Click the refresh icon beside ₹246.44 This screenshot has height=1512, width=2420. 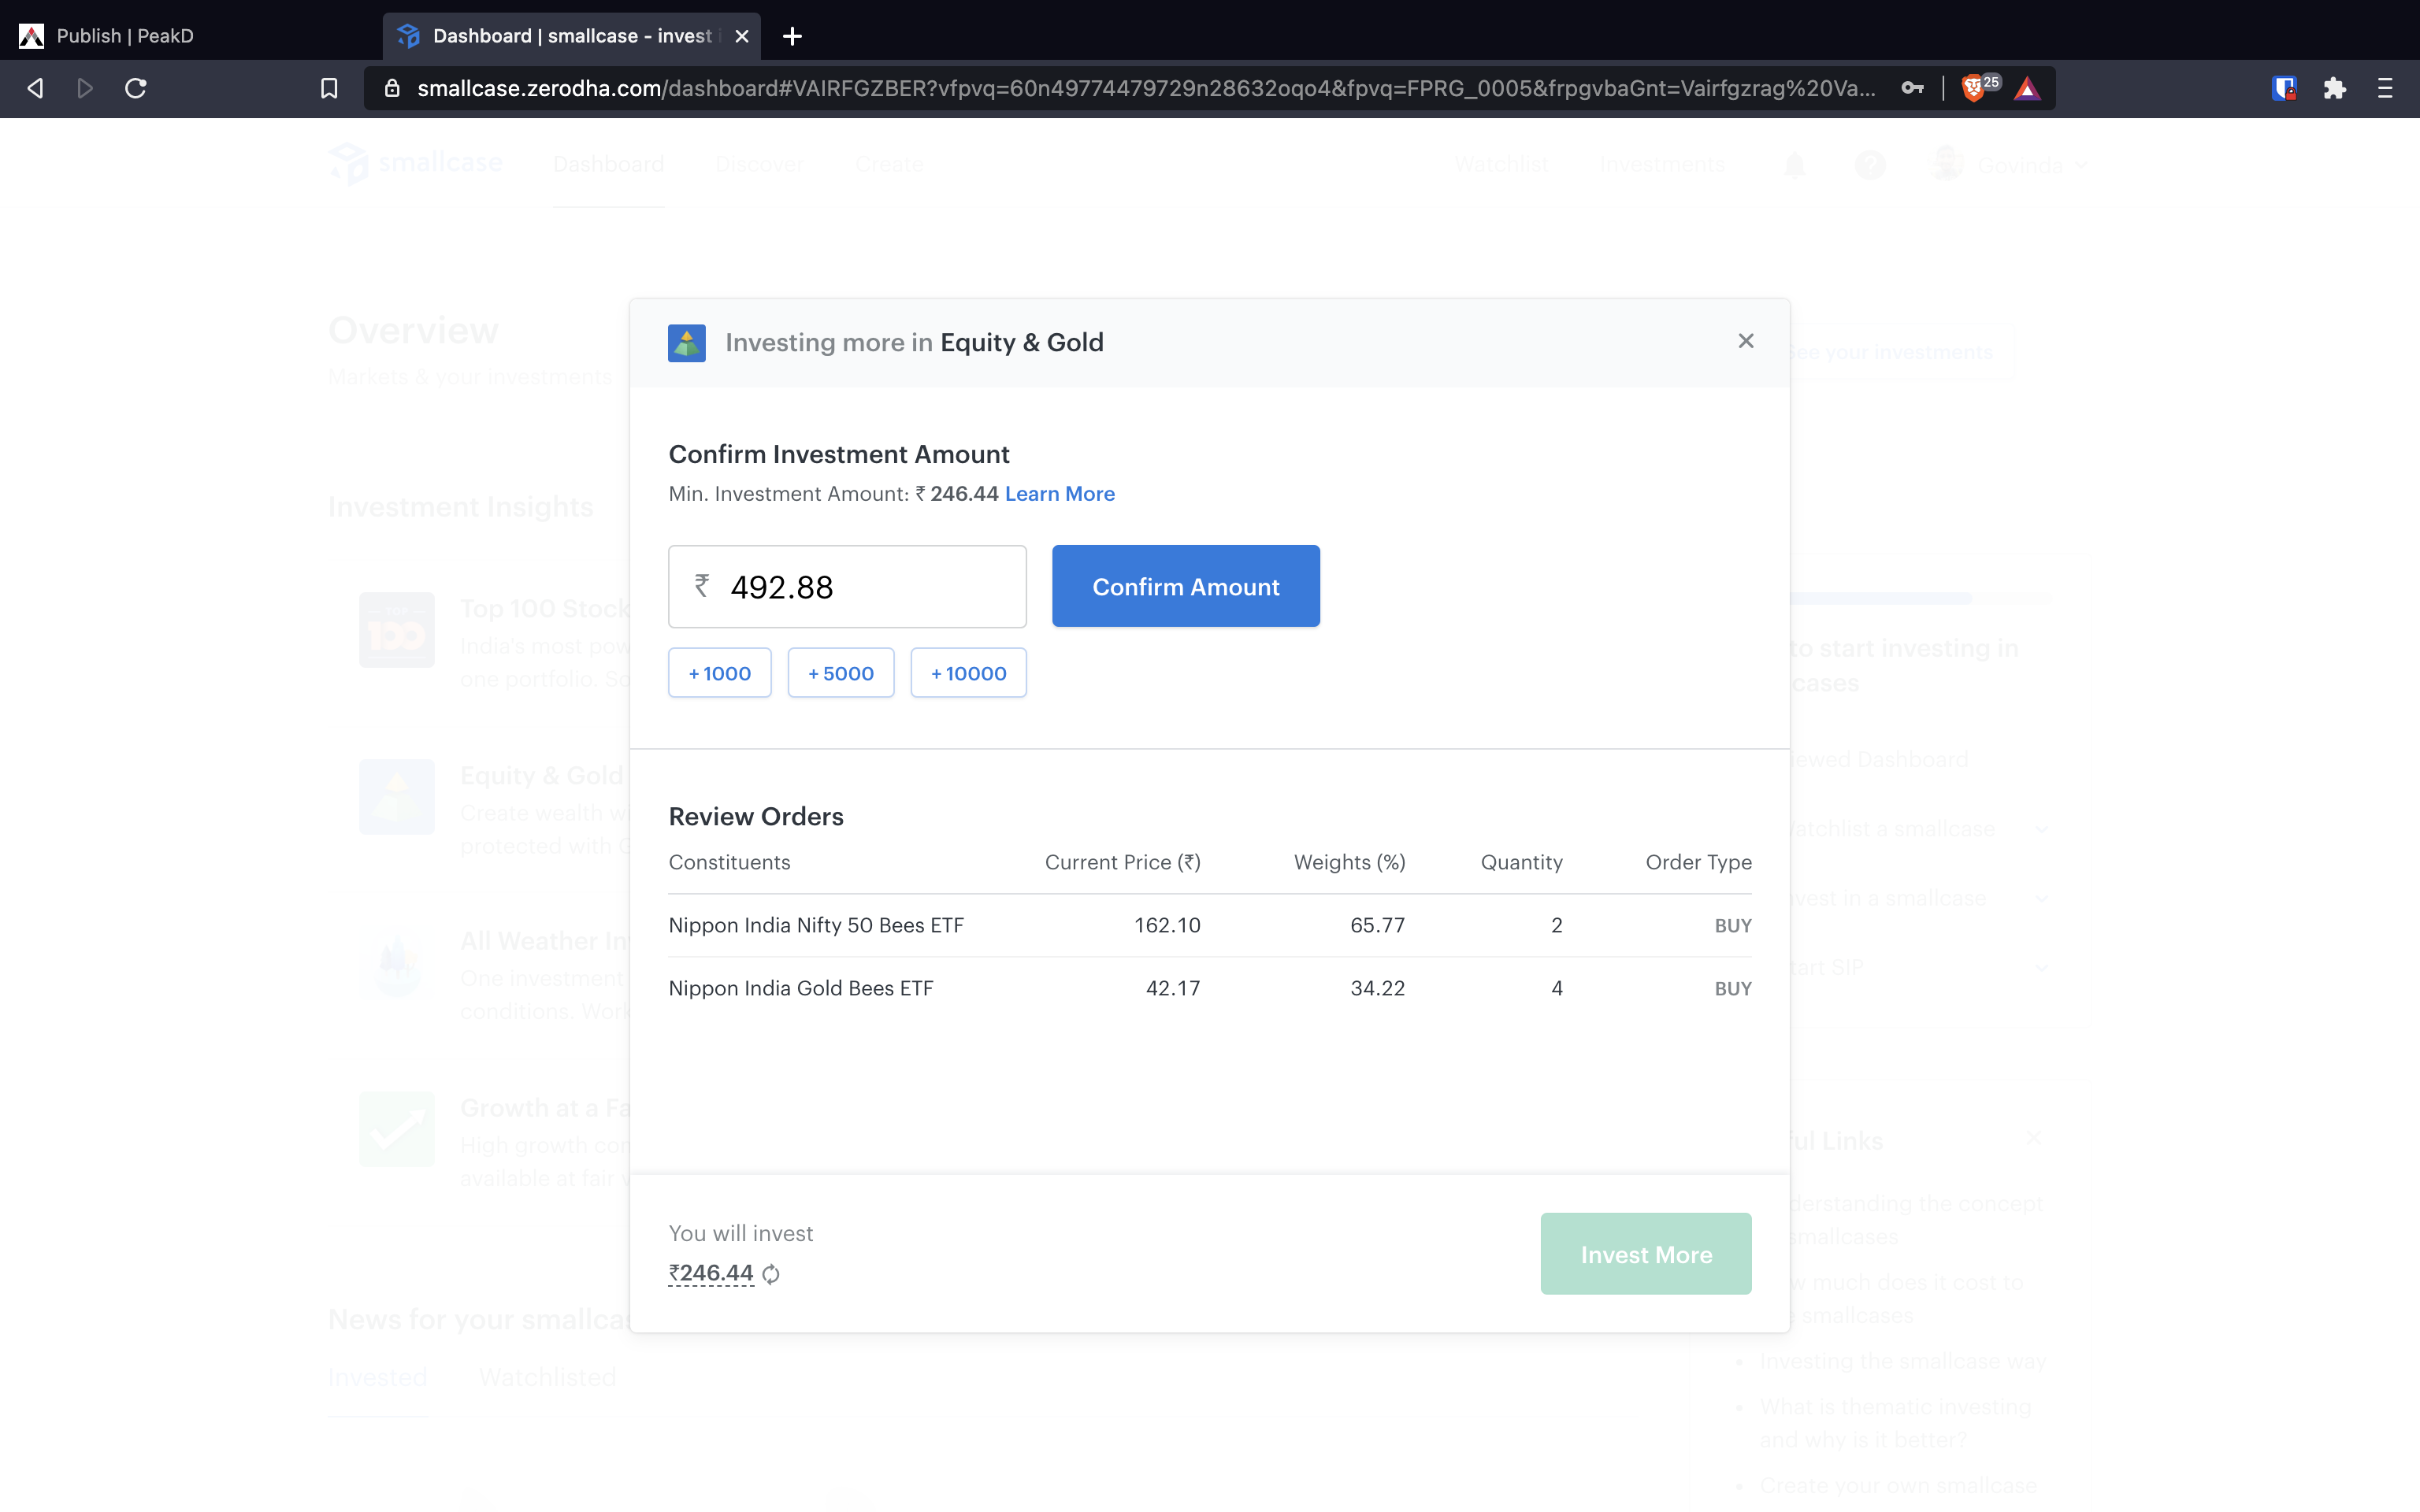pos(771,1274)
